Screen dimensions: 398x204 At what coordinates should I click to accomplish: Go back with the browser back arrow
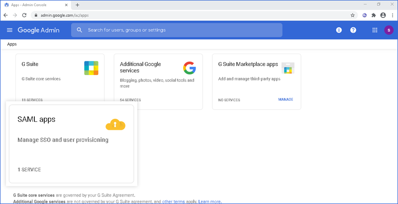(5, 15)
